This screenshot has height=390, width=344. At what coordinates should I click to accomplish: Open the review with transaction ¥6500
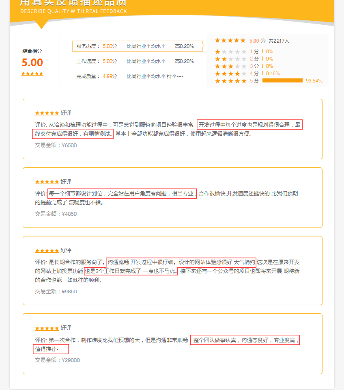coord(173,129)
